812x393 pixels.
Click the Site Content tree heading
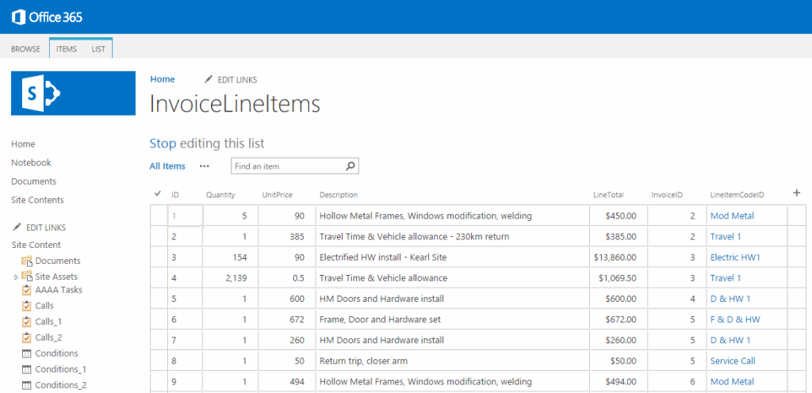pos(36,245)
